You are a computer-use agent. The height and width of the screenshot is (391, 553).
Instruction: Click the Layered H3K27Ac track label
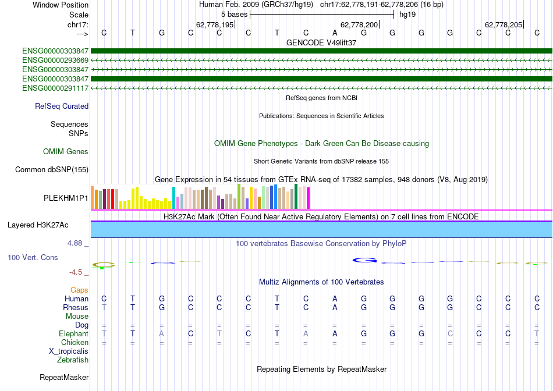[38, 225]
